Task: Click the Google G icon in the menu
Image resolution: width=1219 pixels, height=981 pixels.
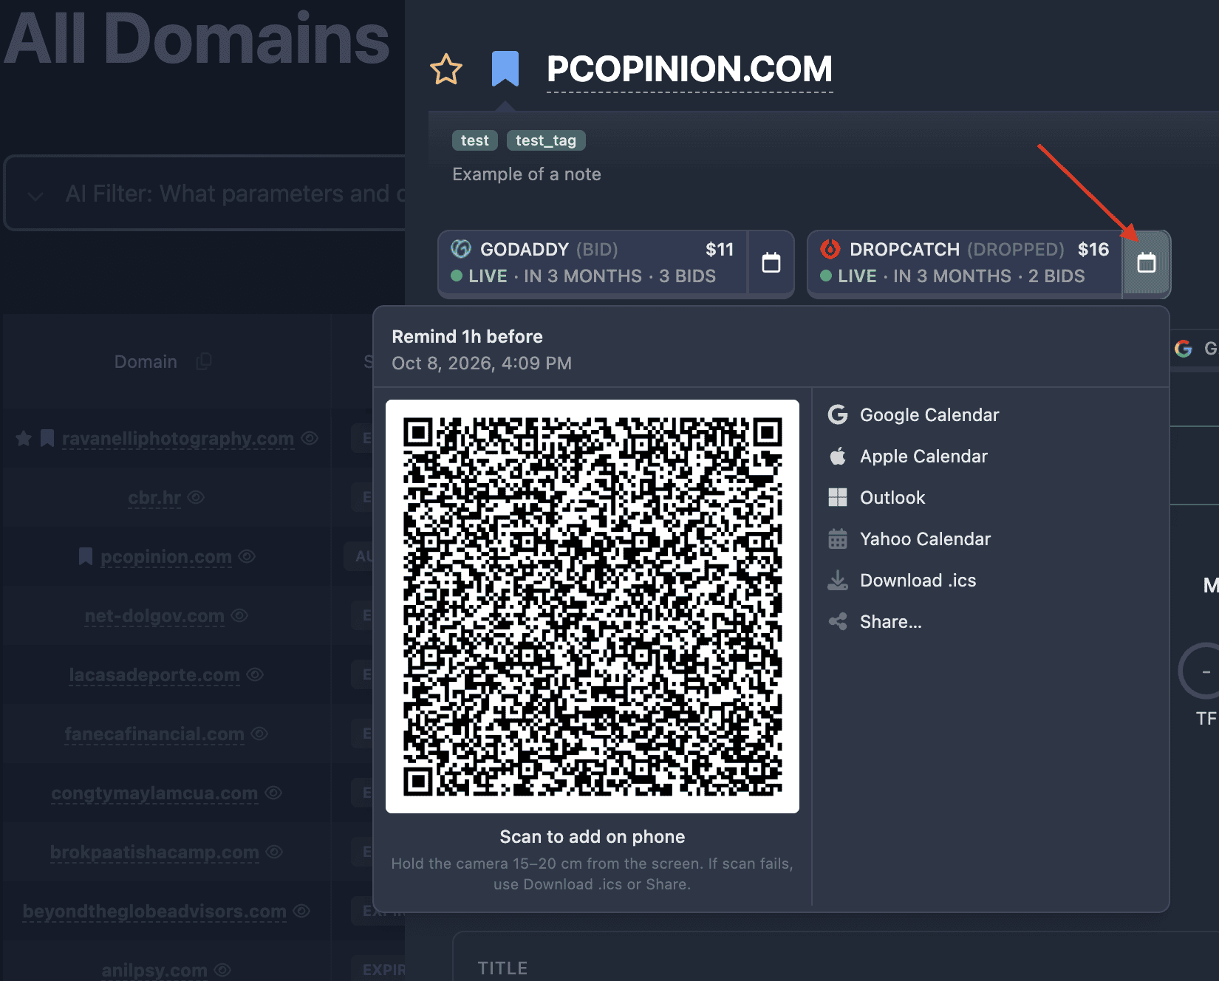Action: coord(838,414)
